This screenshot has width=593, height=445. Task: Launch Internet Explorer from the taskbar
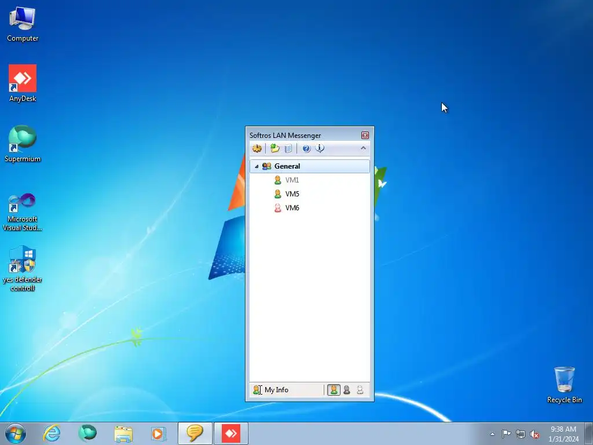[x=52, y=433]
